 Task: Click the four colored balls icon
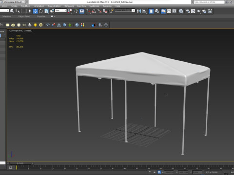coord(82,25)
